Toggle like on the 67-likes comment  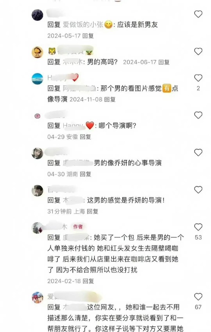pos(198,296)
